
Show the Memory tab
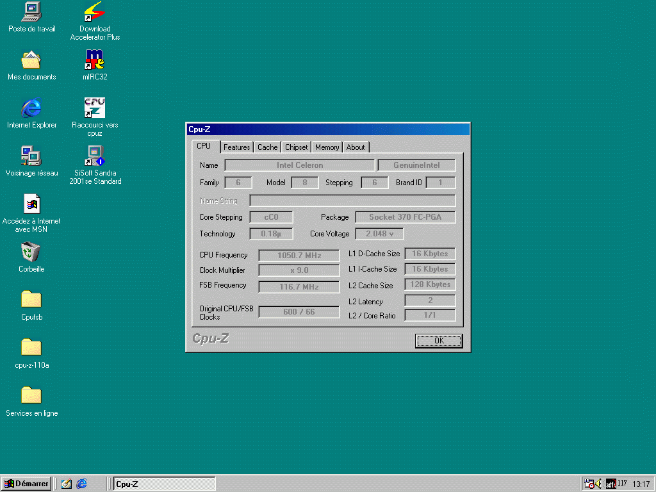[327, 147]
